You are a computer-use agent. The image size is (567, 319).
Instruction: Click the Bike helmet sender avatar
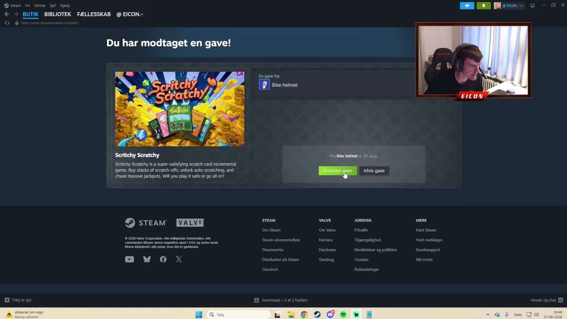pyautogui.click(x=264, y=85)
